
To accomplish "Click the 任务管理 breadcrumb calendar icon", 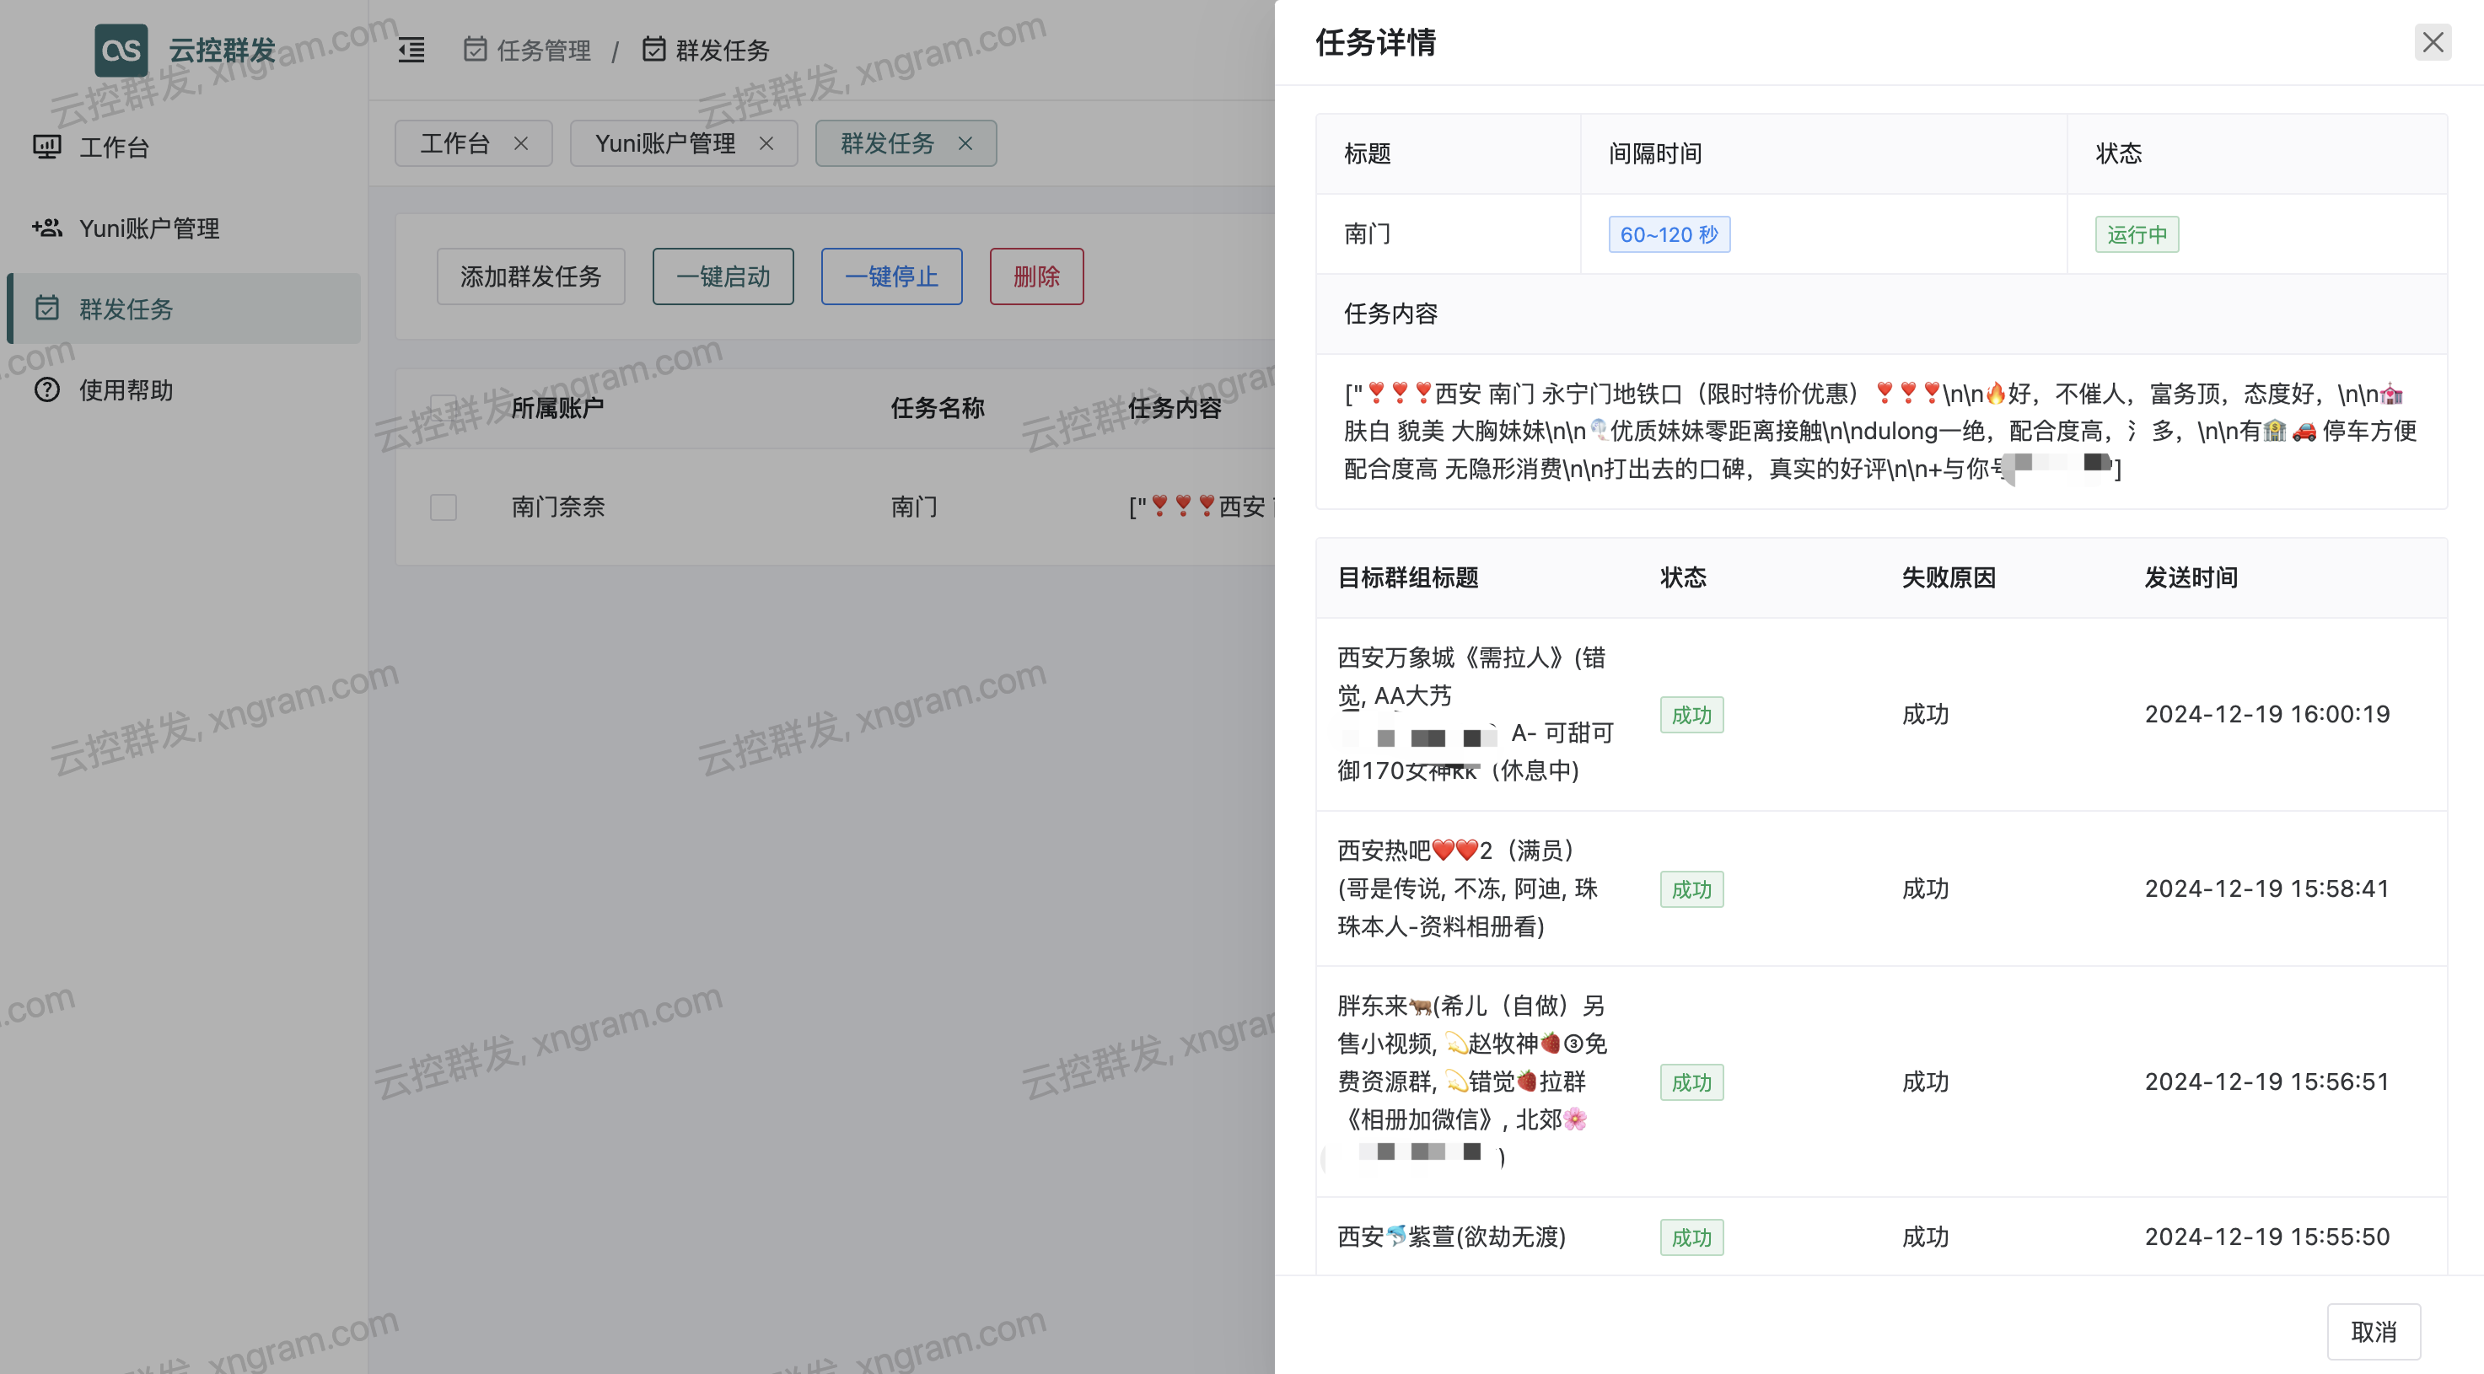I will 476,50.
